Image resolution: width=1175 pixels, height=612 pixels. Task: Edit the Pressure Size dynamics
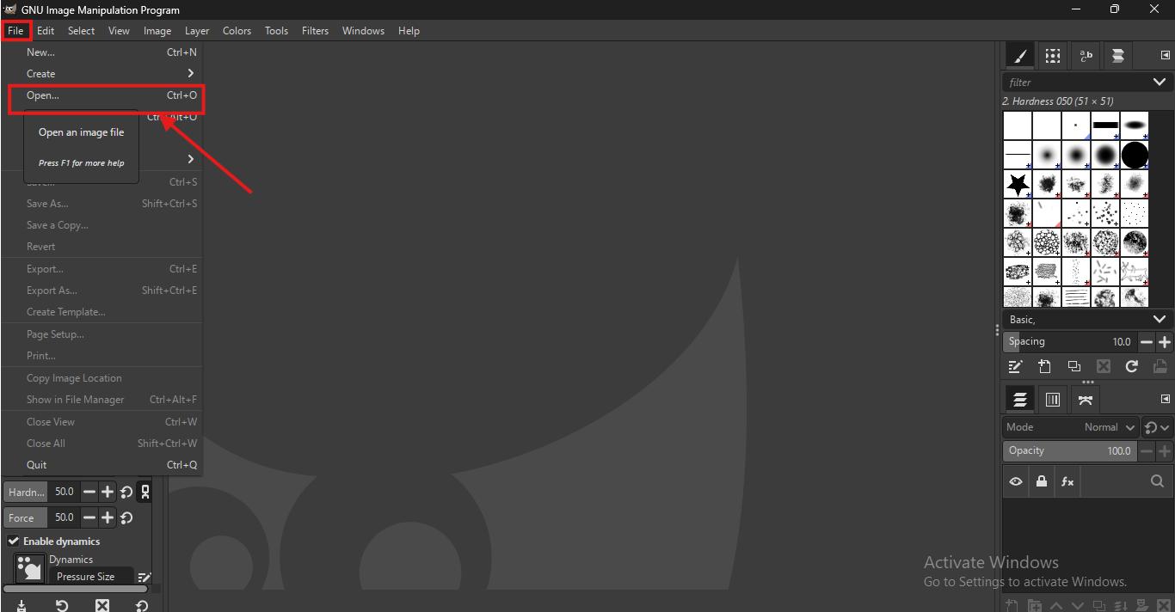pos(144,577)
